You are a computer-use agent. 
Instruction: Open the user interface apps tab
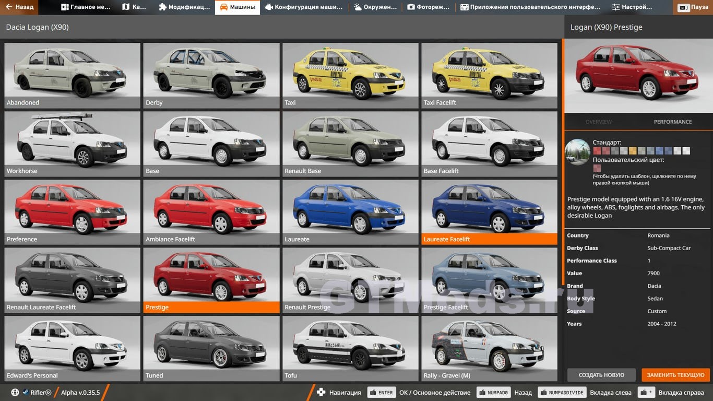pyautogui.click(x=531, y=7)
